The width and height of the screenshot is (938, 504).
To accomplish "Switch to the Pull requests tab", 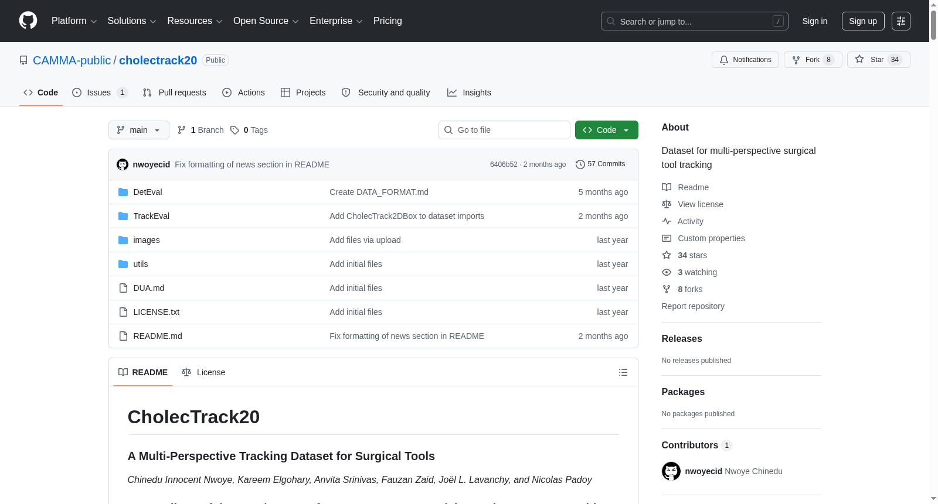I will click(x=175, y=92).
